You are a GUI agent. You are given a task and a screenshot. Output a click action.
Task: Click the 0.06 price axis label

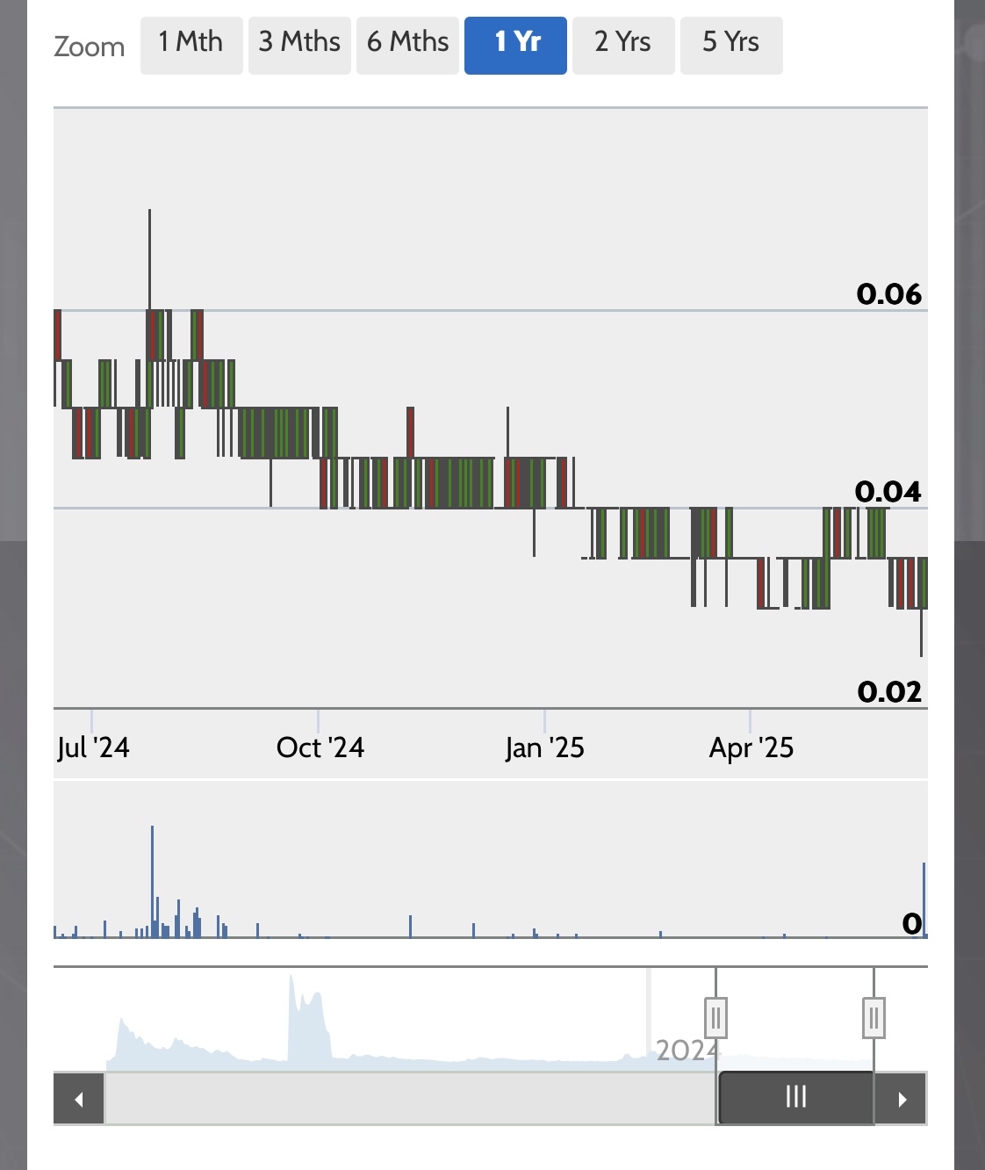point(889,294)
